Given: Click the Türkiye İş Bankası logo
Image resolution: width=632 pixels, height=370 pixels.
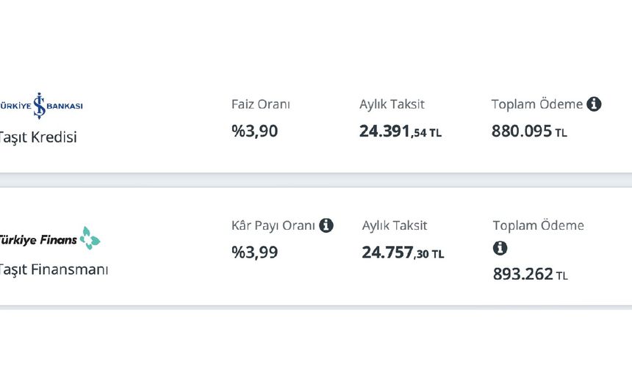Looking at the screenshot, I should [41, 106].
